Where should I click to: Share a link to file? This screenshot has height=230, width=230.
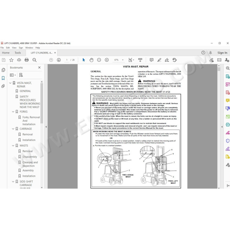pyautogui.click(x=211, y=60)
